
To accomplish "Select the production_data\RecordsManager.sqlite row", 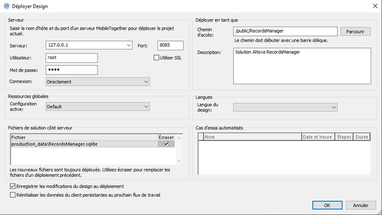I will click(x=92, y=144).
